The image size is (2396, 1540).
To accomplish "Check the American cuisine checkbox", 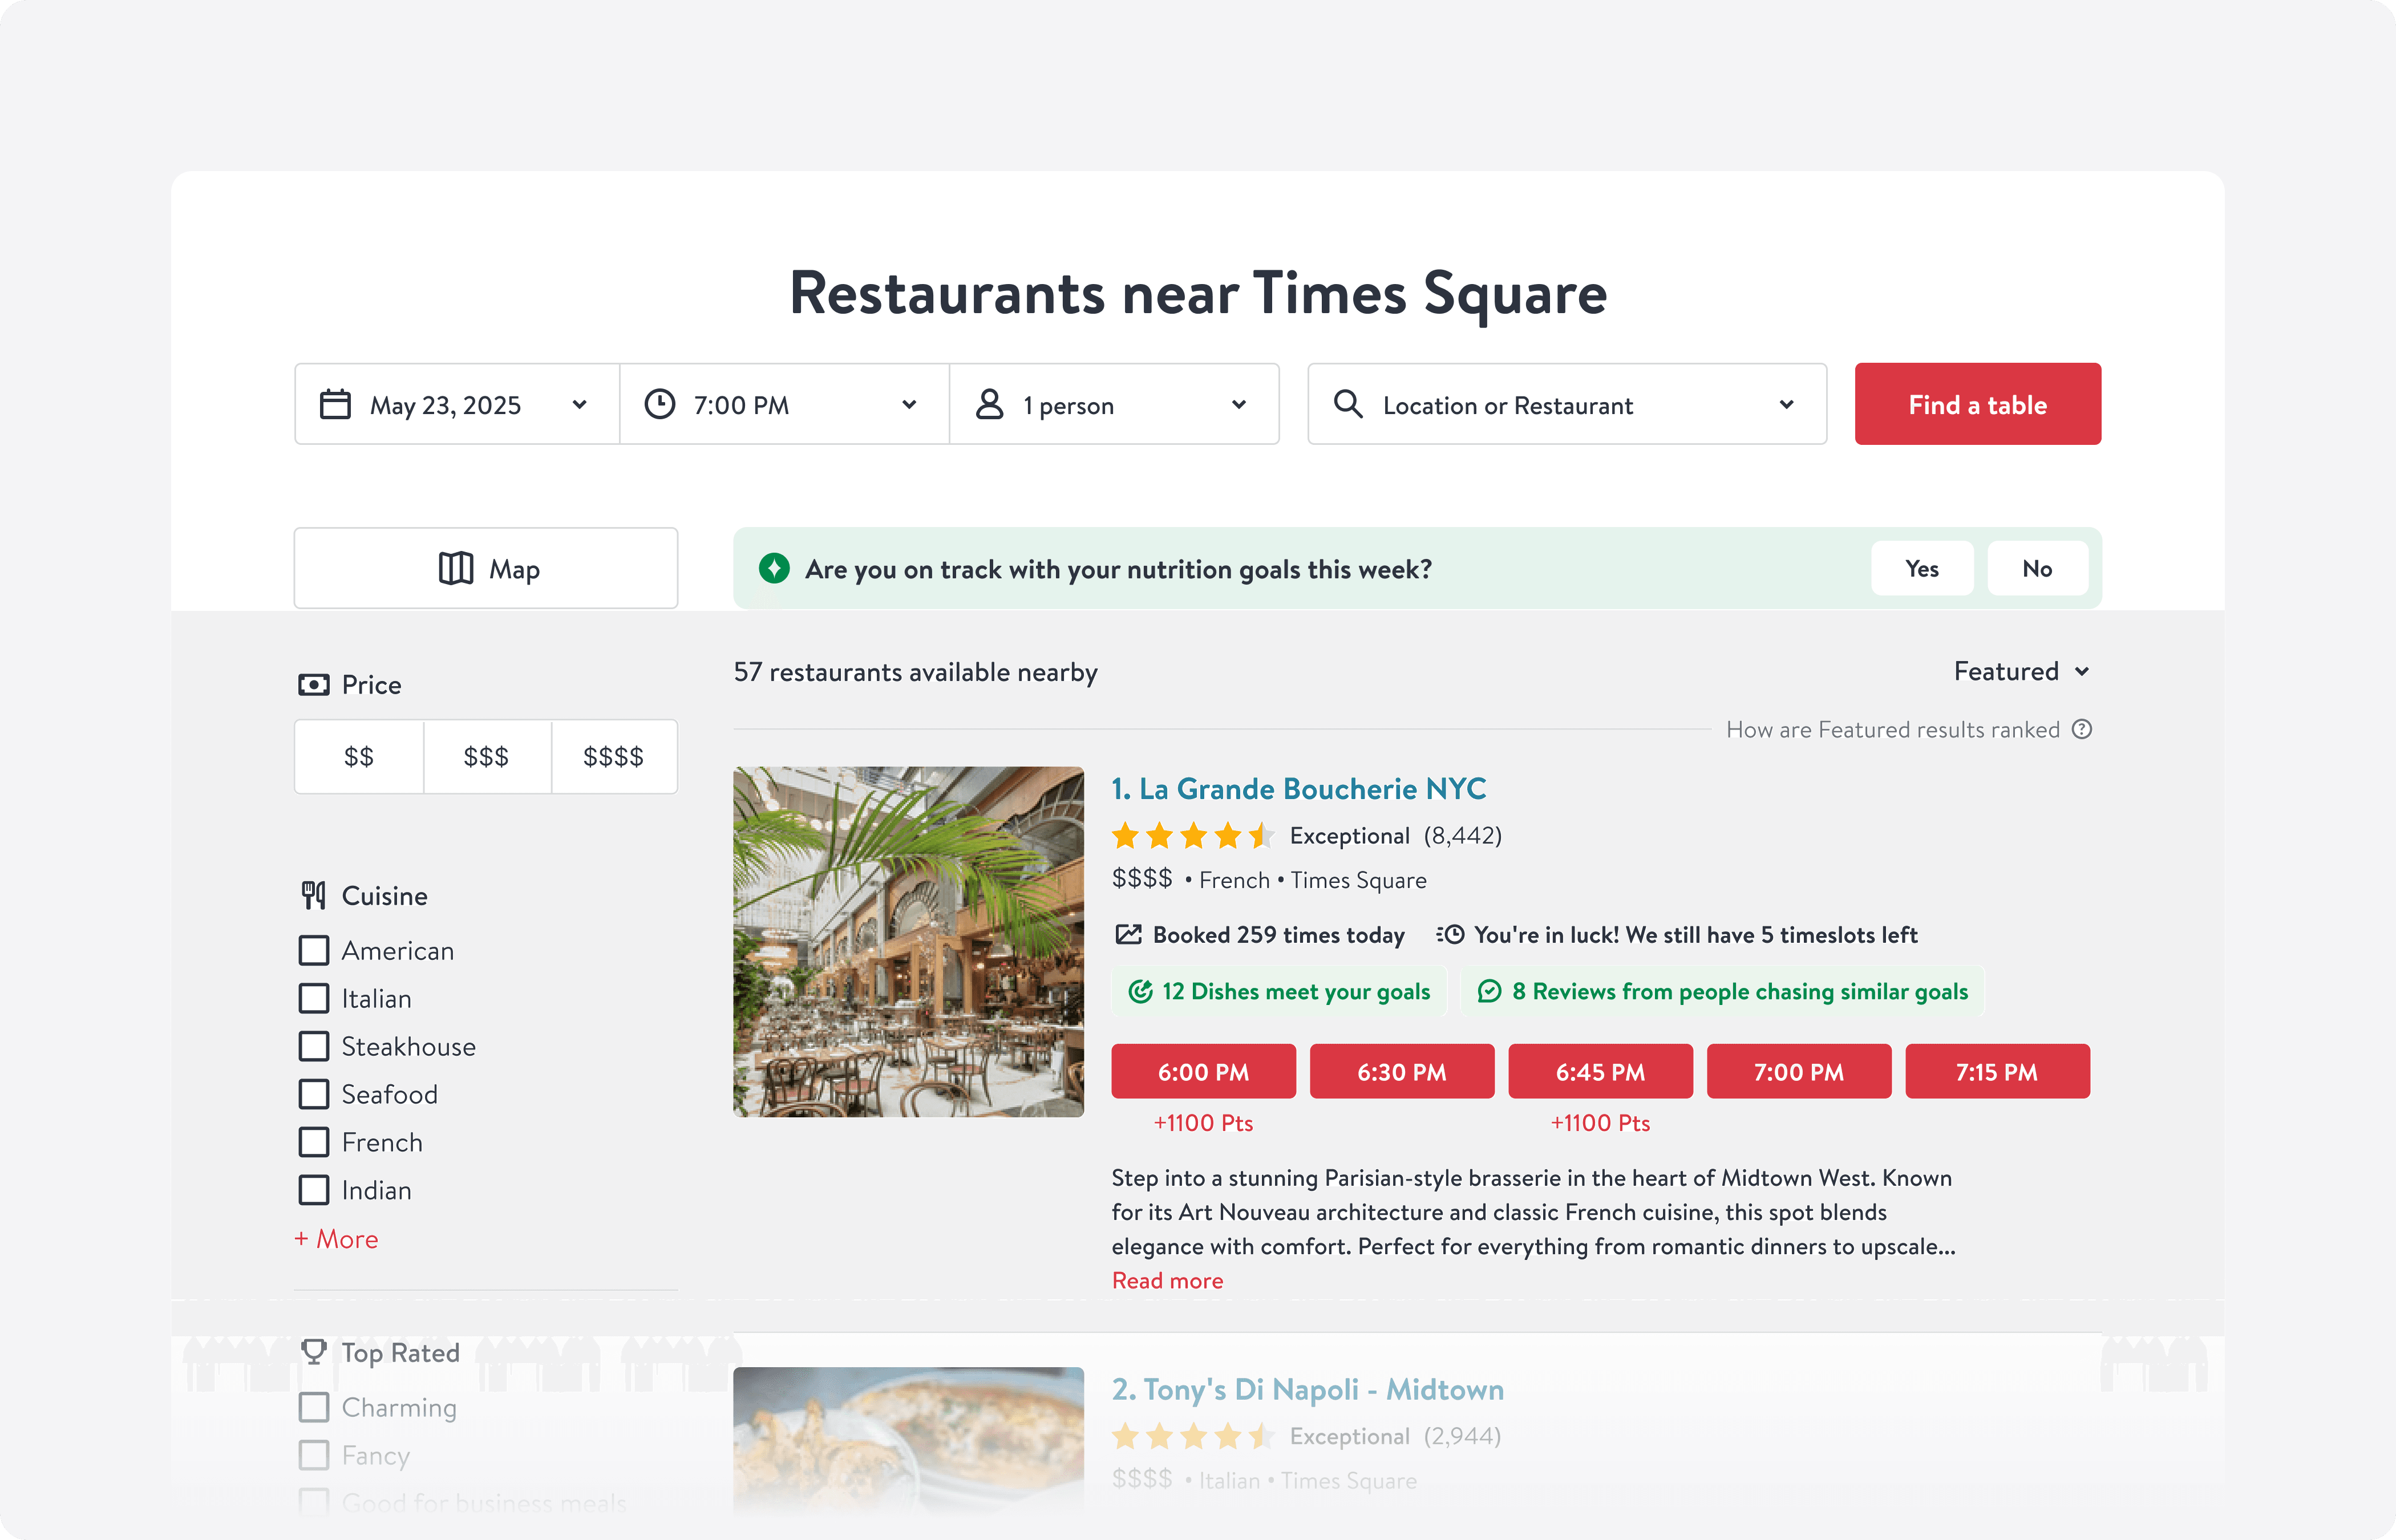I will (314, 951).
